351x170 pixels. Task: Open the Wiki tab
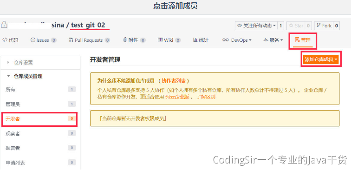(x=169, y=40)
